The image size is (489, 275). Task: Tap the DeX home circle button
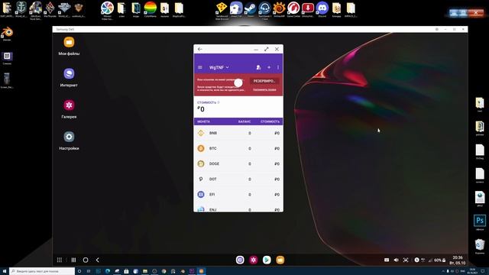[86, 260]
